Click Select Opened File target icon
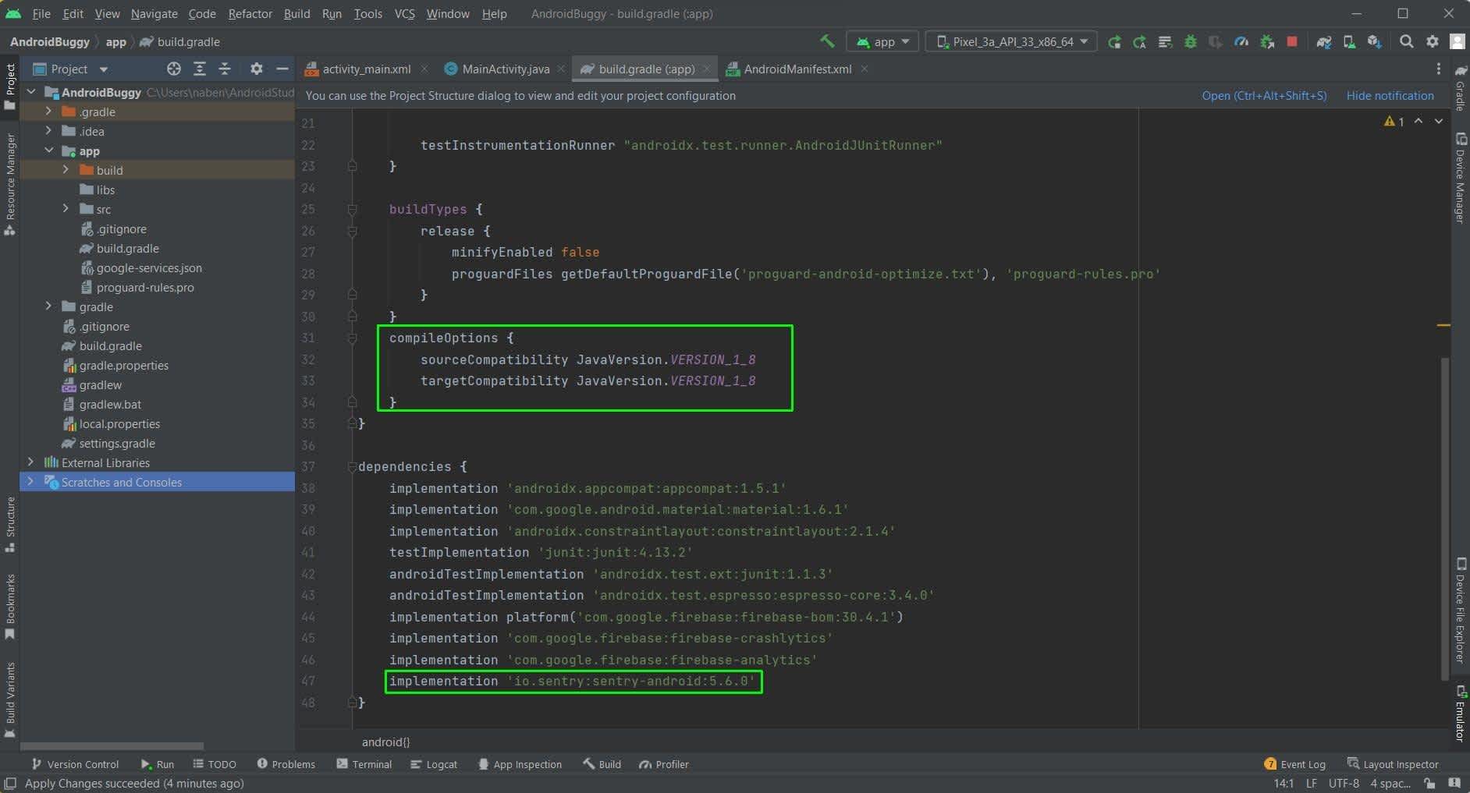The image size is (1470, 793). point(174,69)
